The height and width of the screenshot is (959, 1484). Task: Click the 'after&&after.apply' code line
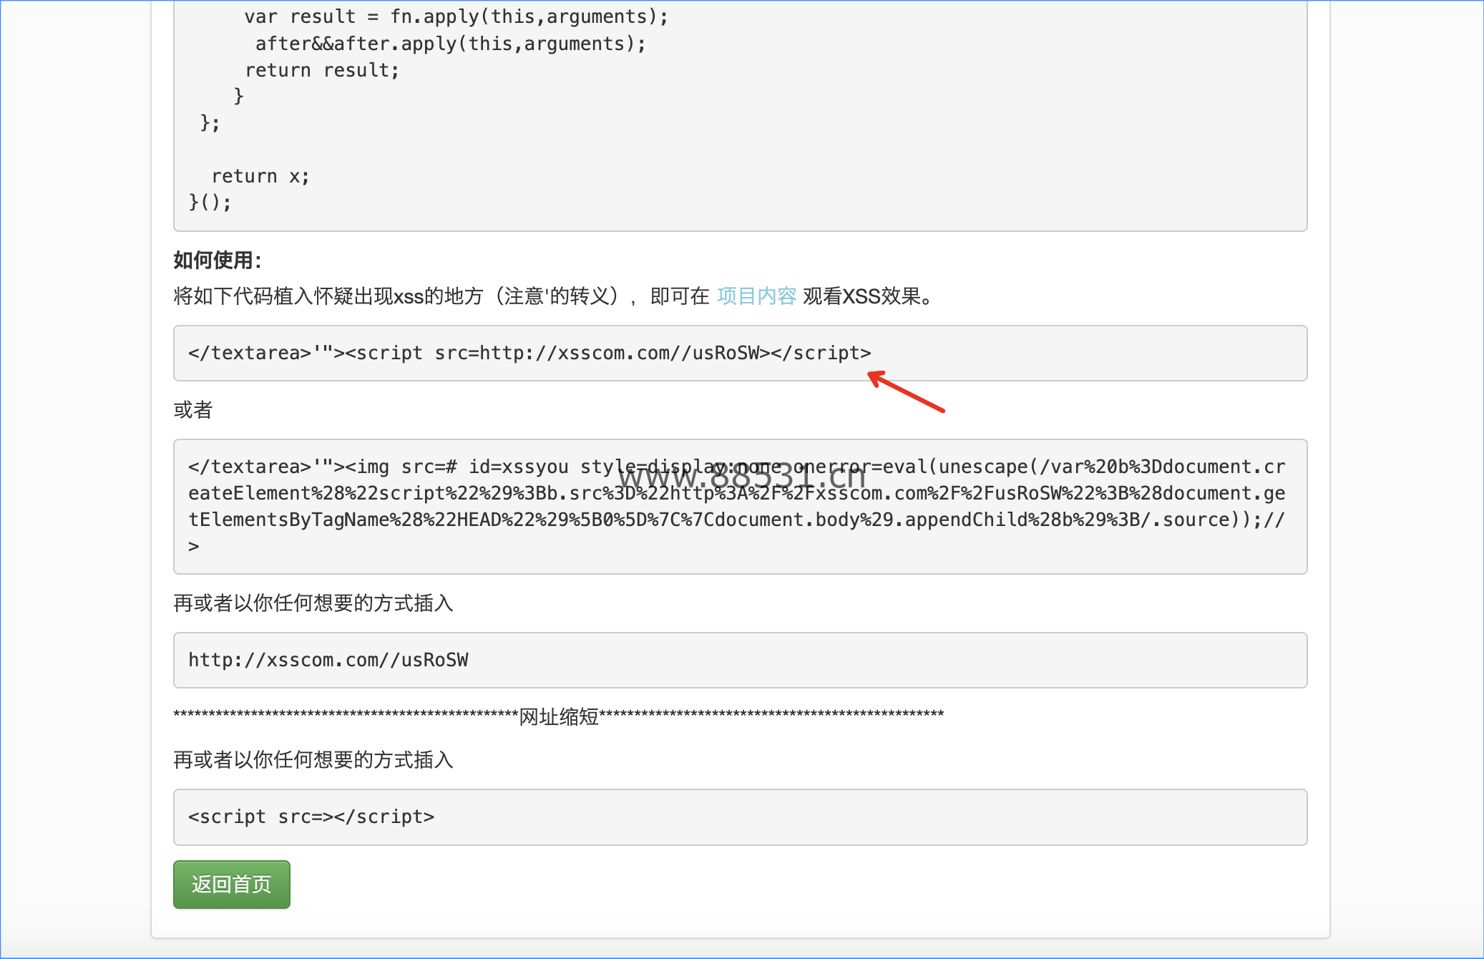coord(450,44)
